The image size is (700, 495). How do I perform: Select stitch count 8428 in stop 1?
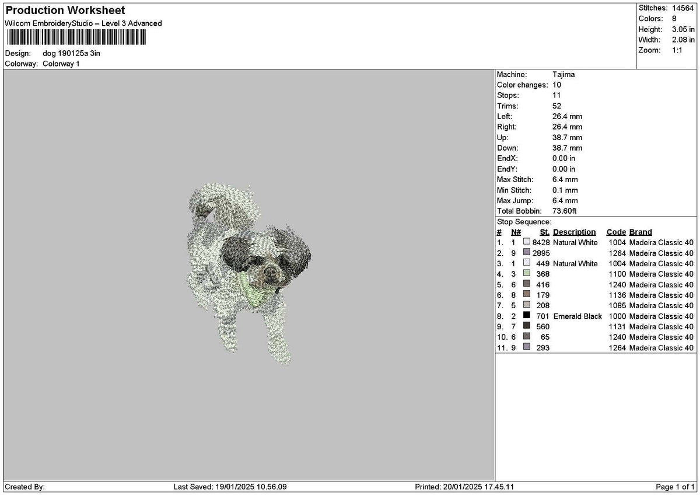click(x=541, y=243)
